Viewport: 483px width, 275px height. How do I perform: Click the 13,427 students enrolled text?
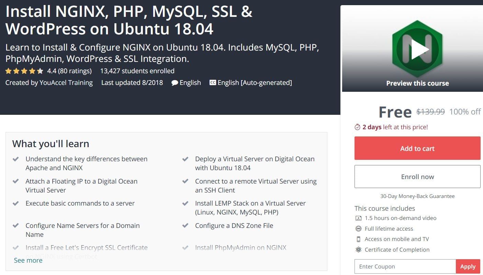(x=137, y=71)
